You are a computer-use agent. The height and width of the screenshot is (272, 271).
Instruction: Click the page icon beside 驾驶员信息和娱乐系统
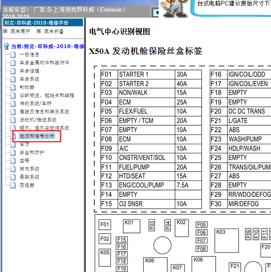point(13,112)
